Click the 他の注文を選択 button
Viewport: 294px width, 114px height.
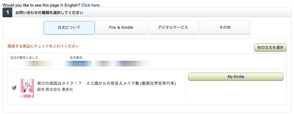(270, 48)
